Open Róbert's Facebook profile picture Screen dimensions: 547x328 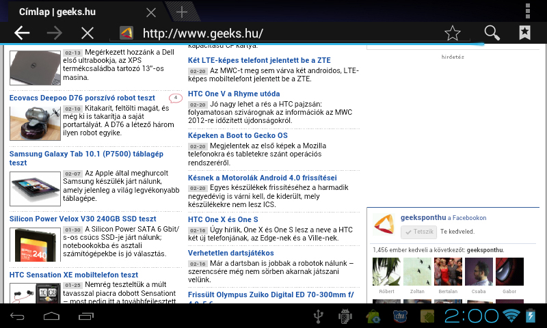(x=386, y=272)
